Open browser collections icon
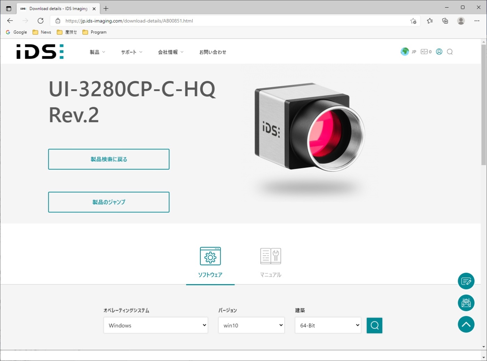487x361 pixels. point(445,21)
